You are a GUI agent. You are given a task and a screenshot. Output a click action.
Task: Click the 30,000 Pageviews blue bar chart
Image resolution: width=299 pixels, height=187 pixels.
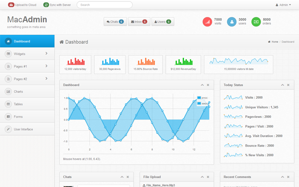[x=111, y=61]
